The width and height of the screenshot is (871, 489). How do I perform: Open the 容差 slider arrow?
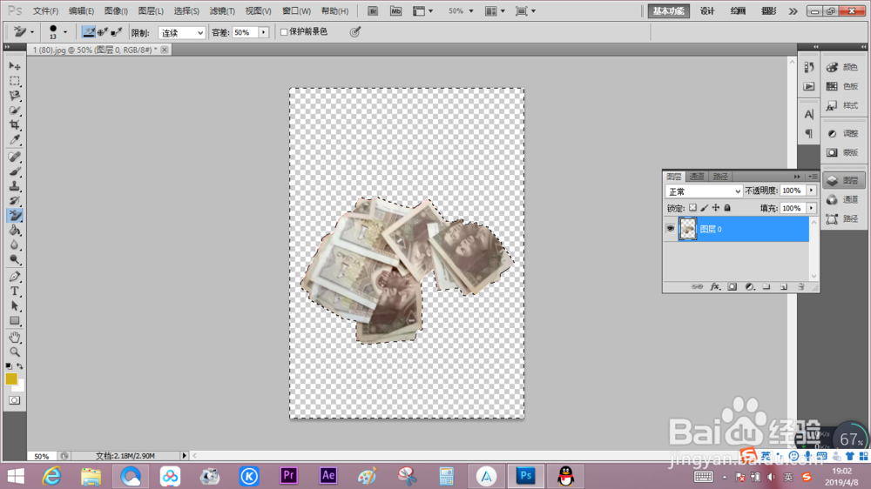[264, 33]
